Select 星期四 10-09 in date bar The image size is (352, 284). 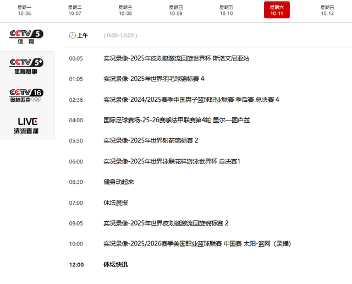[x=176, y=10]
